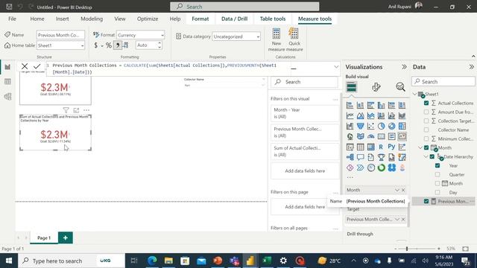Open Previous Month Colle... well dropdown arrow
477x268 pixels.
[397, 219]
